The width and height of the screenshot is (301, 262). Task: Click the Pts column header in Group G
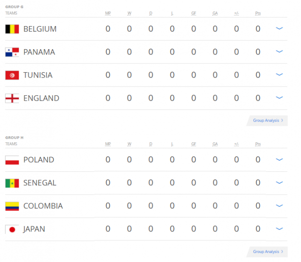tap(258, 13)
